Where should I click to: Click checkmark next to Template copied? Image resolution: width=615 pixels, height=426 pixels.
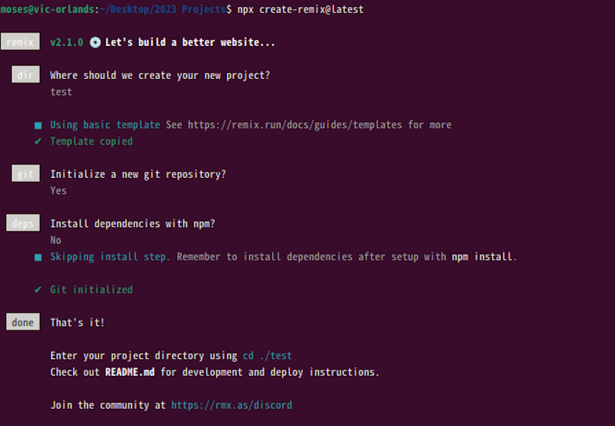tap(38, 141)
